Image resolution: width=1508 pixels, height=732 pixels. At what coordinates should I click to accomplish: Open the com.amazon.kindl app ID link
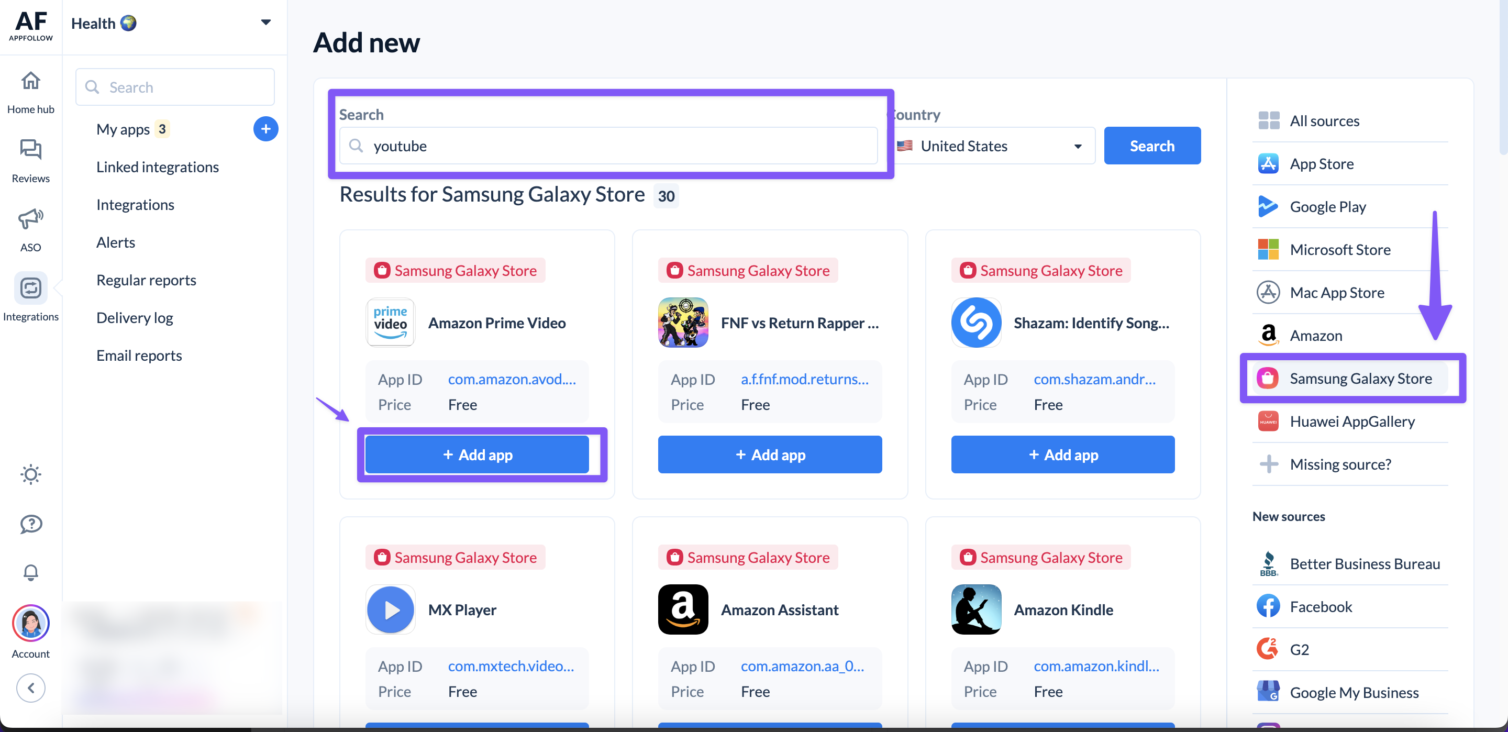click(x=1096, y=667)
